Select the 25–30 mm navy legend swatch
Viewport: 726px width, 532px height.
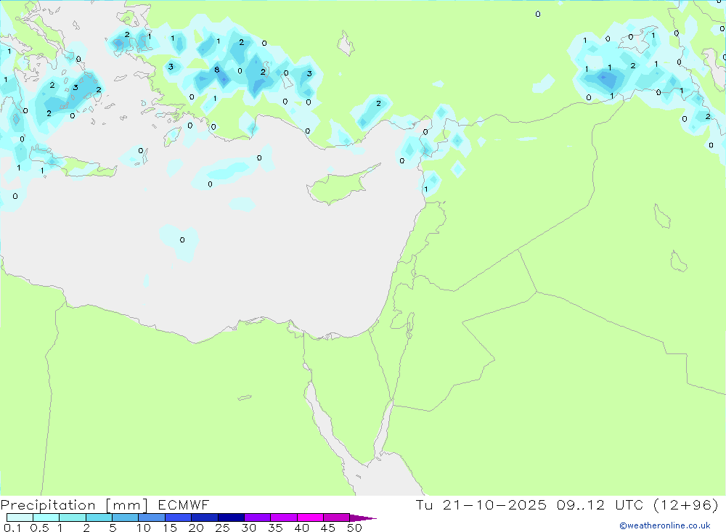pyautogui.click(x=231, y=517)
